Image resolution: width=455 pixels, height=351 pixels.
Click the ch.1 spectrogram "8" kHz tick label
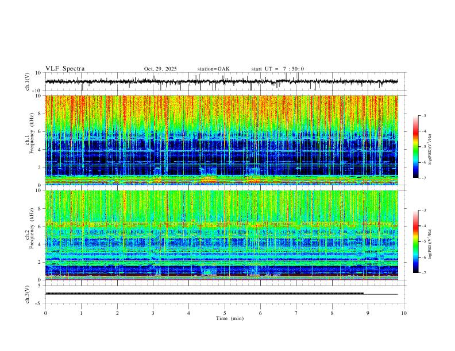point(40,114)
